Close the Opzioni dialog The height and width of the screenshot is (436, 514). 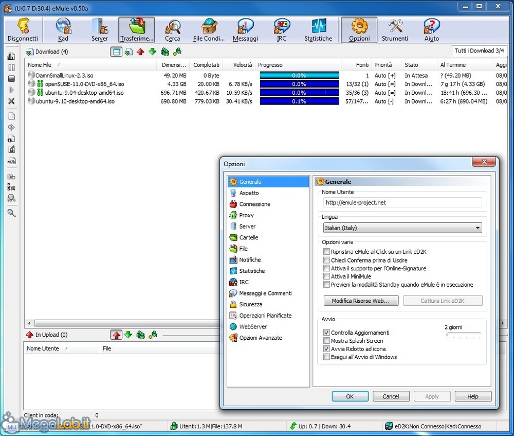tap(485, 162)
